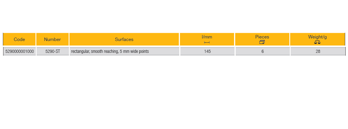Click the box icon under Pieces
348x129 pixels.
point(262,42)
